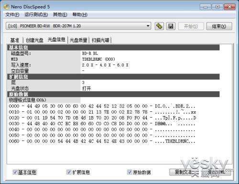Click the hex data row 0000
The height and width of the screenshot is (184, 239).
click(102, 106)
